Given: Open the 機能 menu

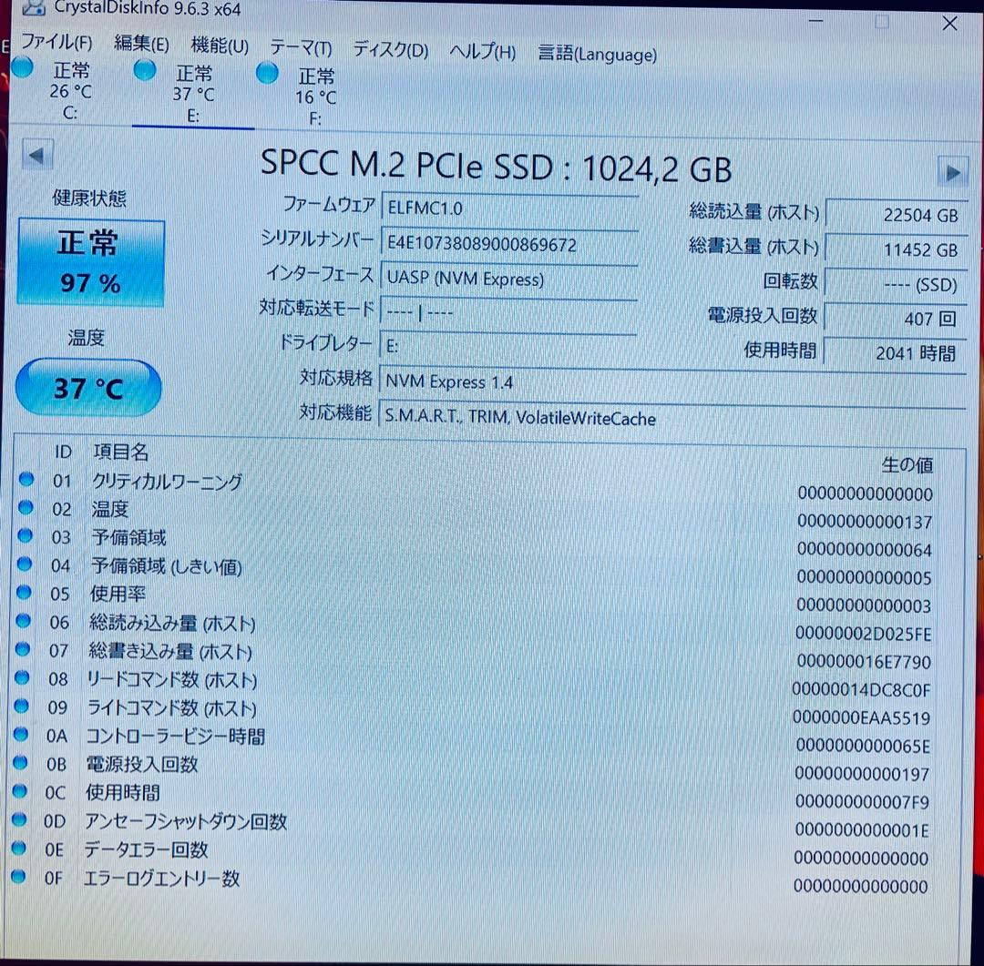Looking at the screenshot, I should point(219,46).
